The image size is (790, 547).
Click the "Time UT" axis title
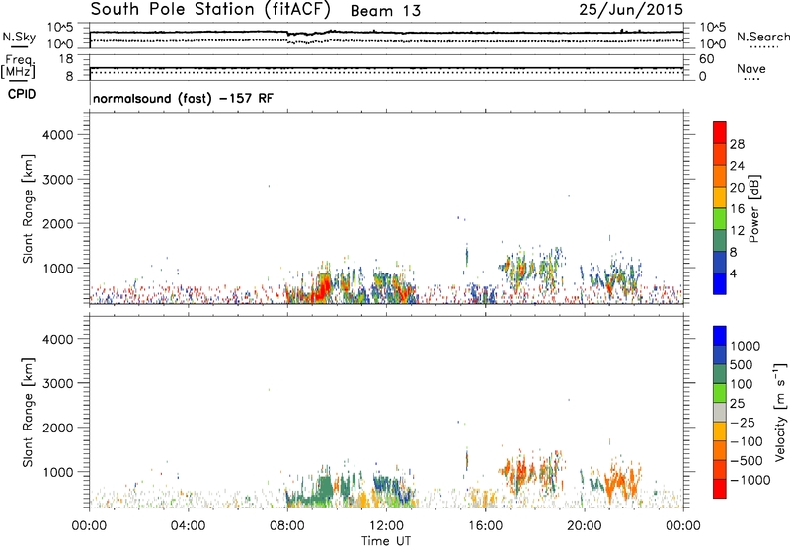pyautogui.click(x=386, y=541)
